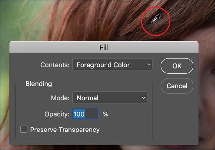Click the Fill dialog title bar
The height and width of the screenshot is (150, 215).
pos(104,47)
